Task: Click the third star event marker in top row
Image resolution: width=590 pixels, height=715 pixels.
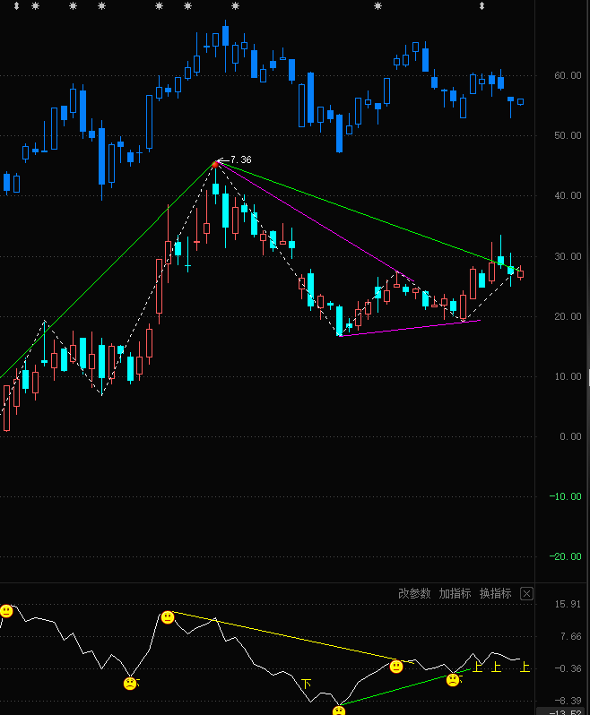Action: [101, 6]
